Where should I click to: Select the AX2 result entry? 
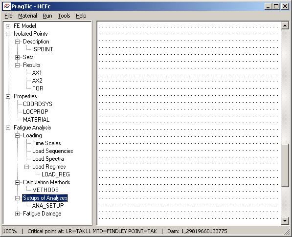[x=37, y=81]
